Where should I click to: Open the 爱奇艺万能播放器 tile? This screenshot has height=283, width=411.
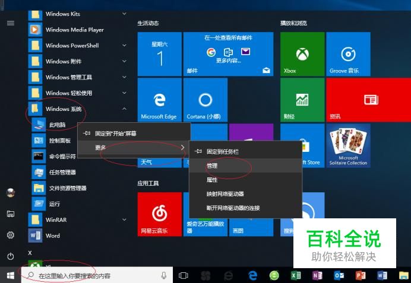tap(205, 227)
